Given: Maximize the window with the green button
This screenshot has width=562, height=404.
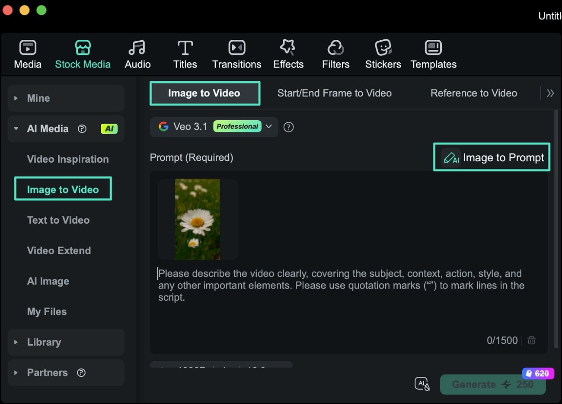Looking at the screenshot, I should click(x=42, y=10).
